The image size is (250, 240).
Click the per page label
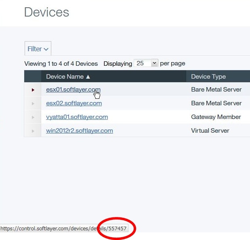pos(172,64)
